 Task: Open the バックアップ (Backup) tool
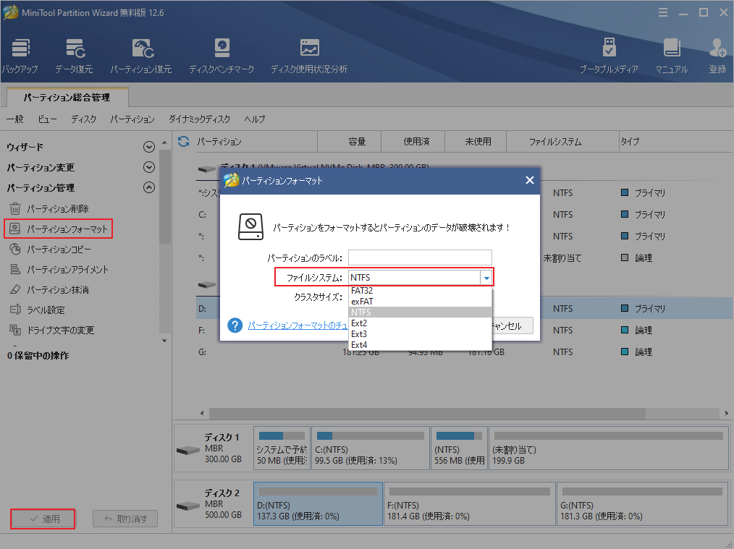[20, 54]
